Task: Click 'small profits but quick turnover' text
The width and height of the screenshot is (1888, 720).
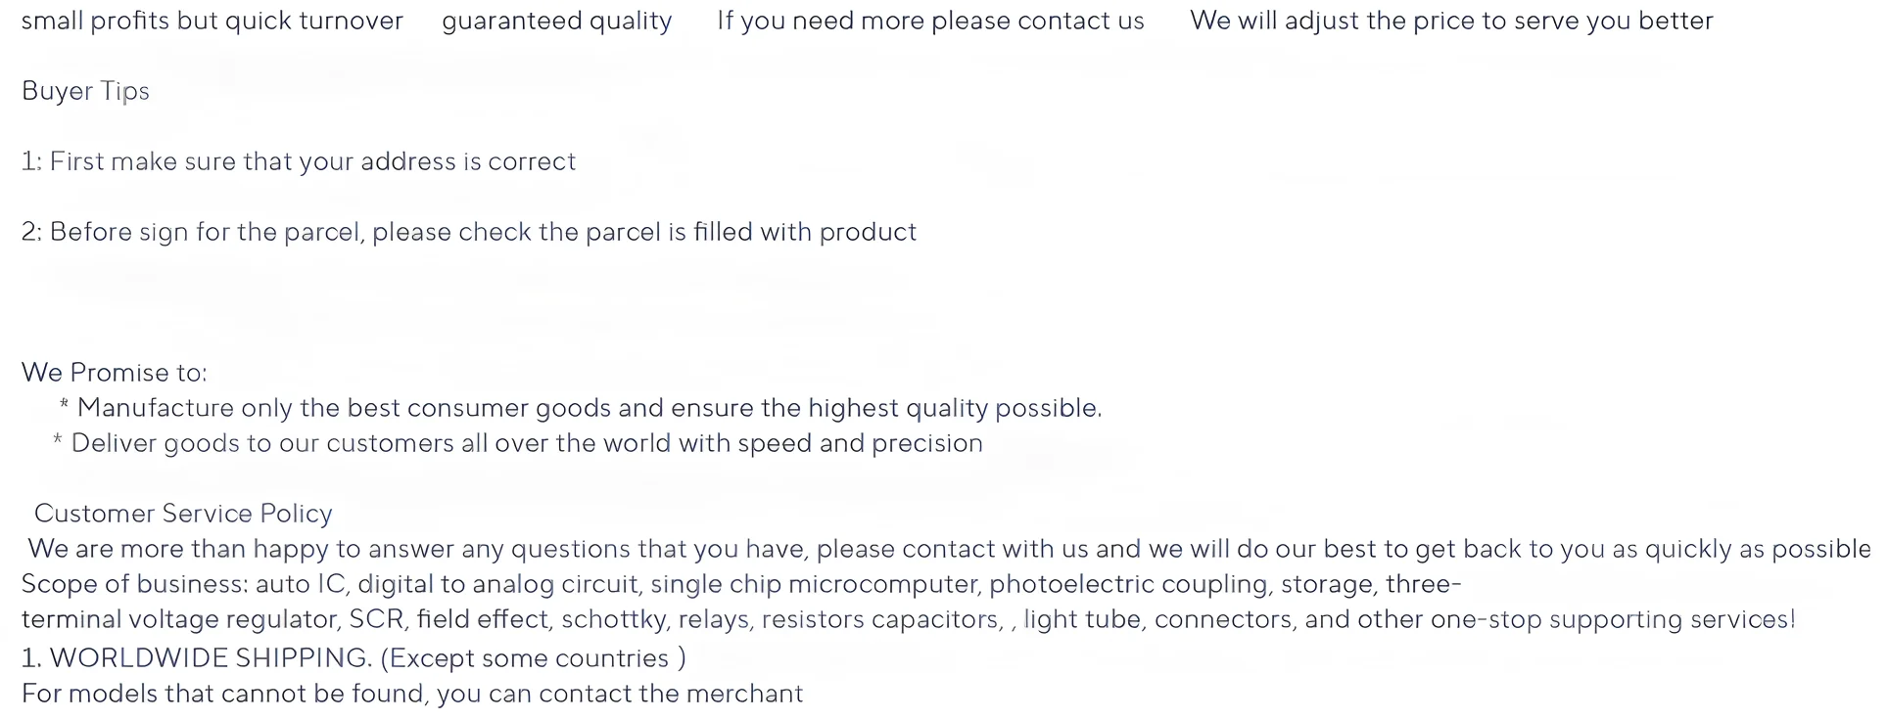Action: coord(212,21)
